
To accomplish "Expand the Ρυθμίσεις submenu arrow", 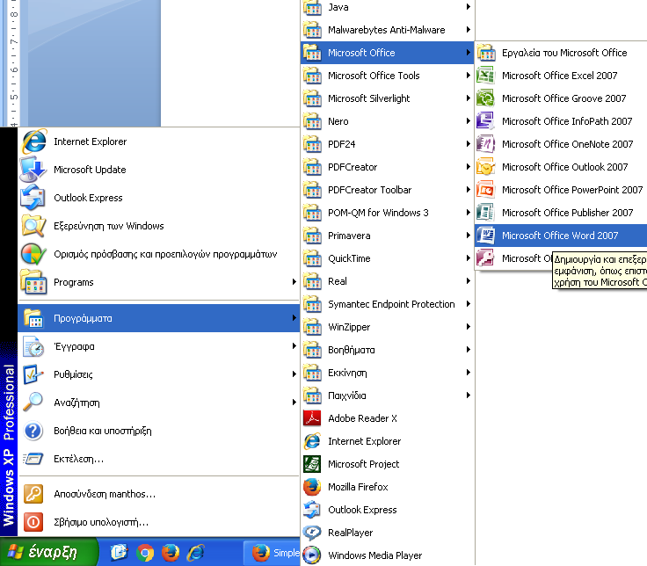I will [x=294, y=374].
